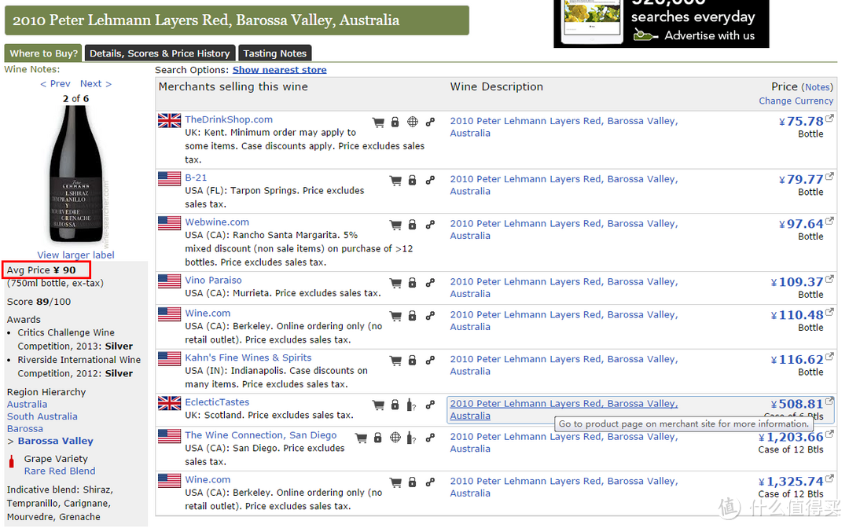This screenshot has height=528, width=849.
Task: Click the padlock icon for The Wine Connection
Action: [378, 438]
